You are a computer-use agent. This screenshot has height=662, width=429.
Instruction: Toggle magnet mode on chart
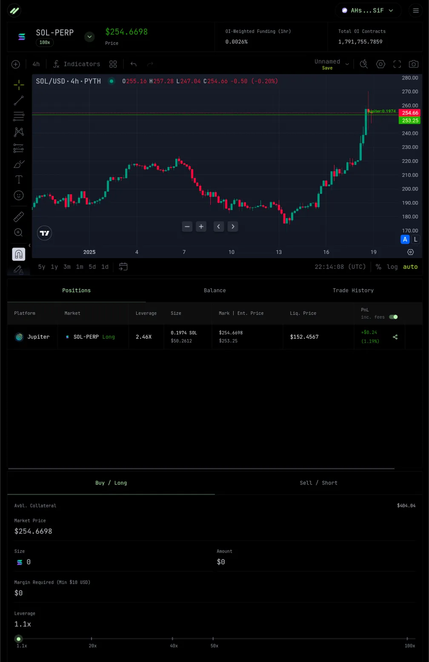(x=19, y=254)
